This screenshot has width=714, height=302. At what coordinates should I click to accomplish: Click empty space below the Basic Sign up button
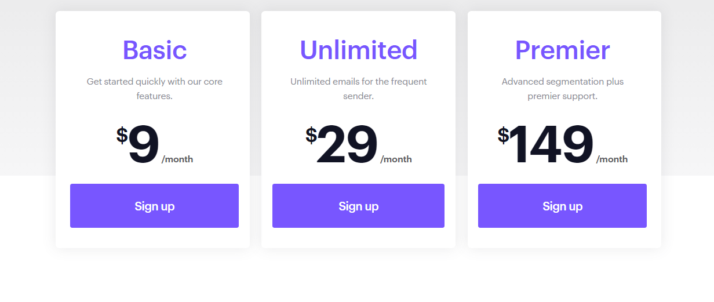(154, 238)
